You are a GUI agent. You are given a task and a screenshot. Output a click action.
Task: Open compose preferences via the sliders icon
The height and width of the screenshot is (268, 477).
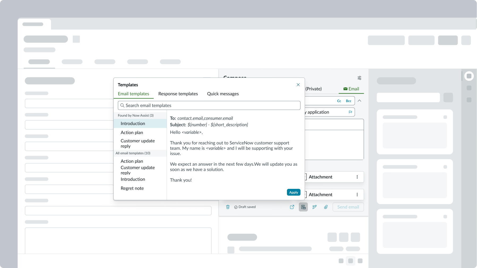[x=359, y=78]
